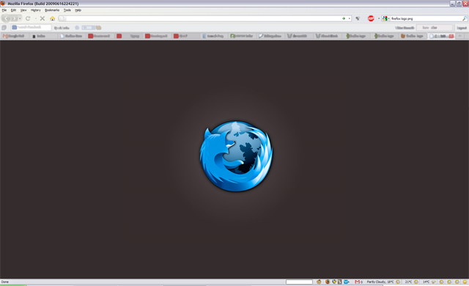Click the 'Done' status bar text

click(x=5, y=282)
